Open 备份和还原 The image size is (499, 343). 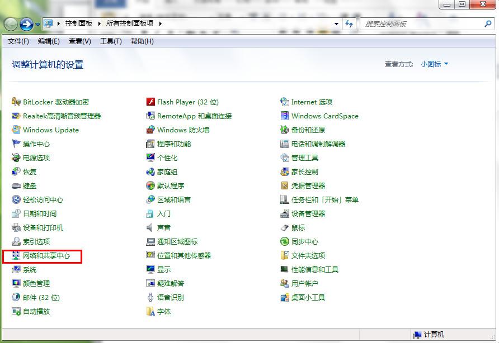306,130
